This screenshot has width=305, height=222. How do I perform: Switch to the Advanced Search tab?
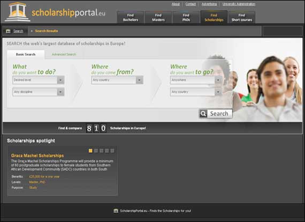tap(64, 54)
